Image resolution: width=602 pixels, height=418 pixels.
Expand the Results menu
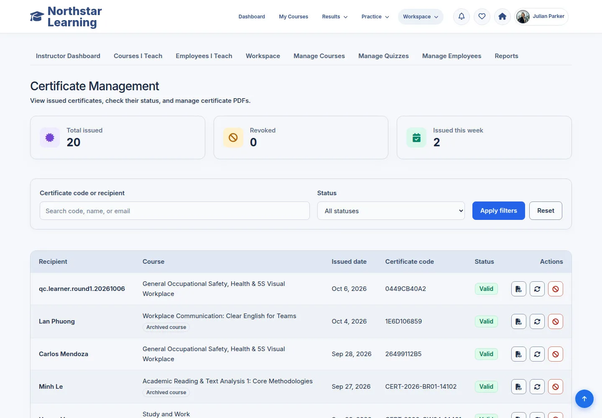pyautogui.click(x=335, y=17)
